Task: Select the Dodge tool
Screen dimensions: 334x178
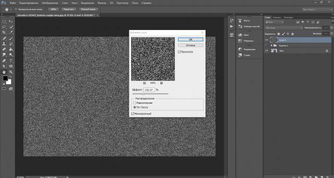Action: pyautogui.click(x=11, y=55)
